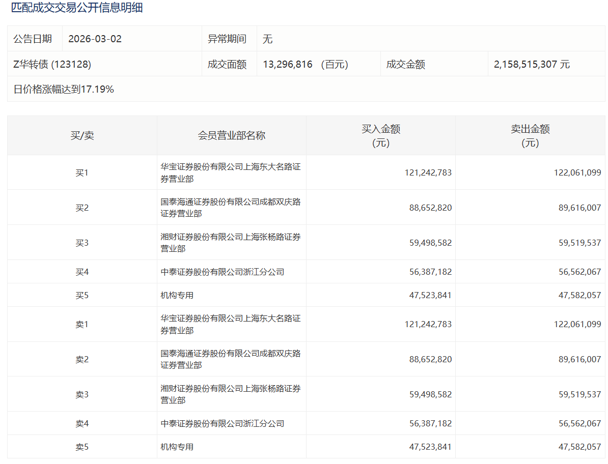Click the 成交金额 value 2,158,515,307 元
608x464 pixels.
(532, 64)
